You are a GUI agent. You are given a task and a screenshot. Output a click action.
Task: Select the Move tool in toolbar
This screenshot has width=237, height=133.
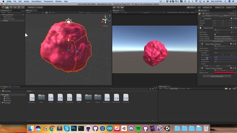pos(7,7)
